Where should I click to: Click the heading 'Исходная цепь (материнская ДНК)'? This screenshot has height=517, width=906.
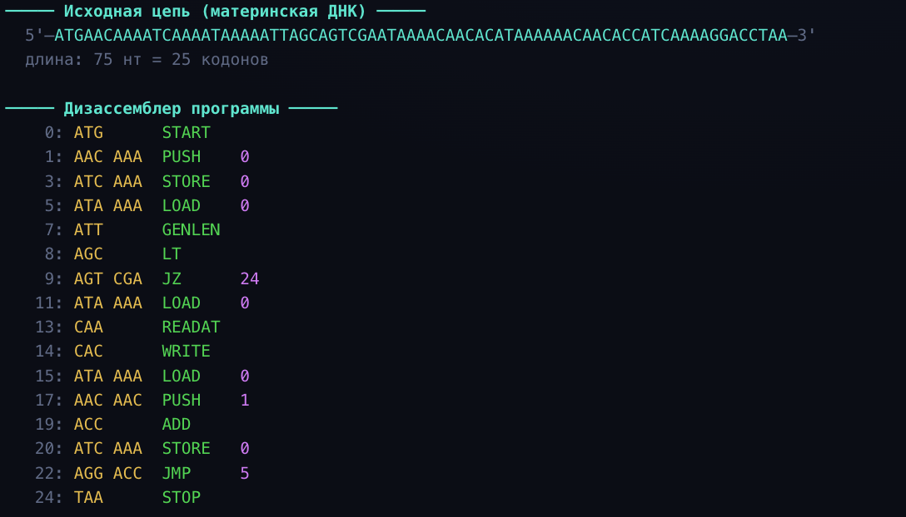click(215, 11)
